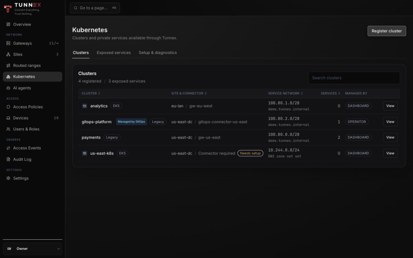
Task: Click the Managed By column header
Action: [x=356, y=93]
